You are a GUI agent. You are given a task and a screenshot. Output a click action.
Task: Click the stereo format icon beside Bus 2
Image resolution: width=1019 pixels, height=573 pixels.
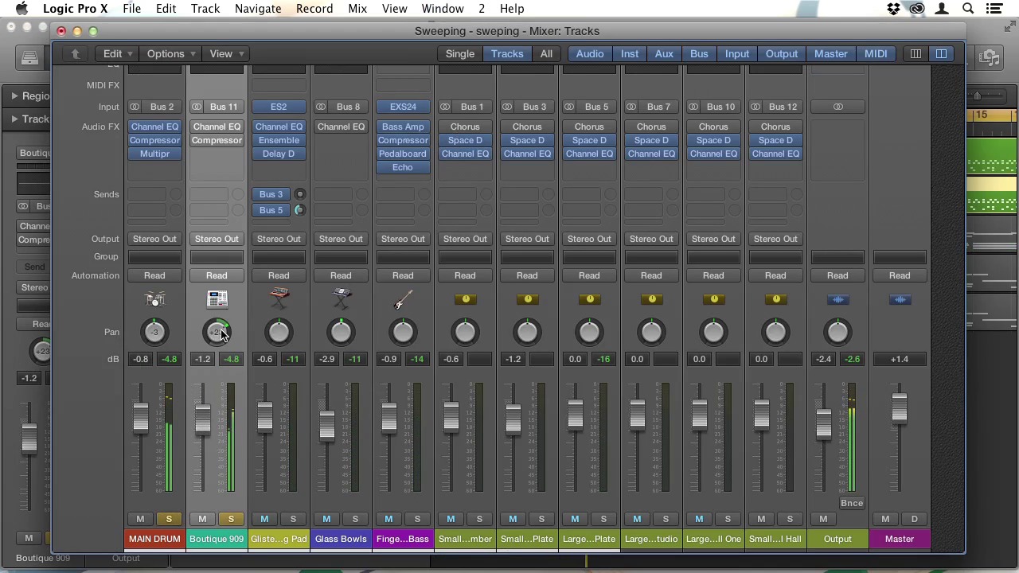point(135,107)
